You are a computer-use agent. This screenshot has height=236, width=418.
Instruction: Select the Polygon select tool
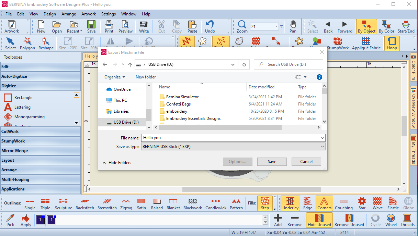point(27,44)
